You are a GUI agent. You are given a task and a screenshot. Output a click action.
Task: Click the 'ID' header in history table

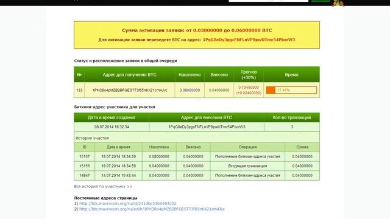tap(85, 147)
